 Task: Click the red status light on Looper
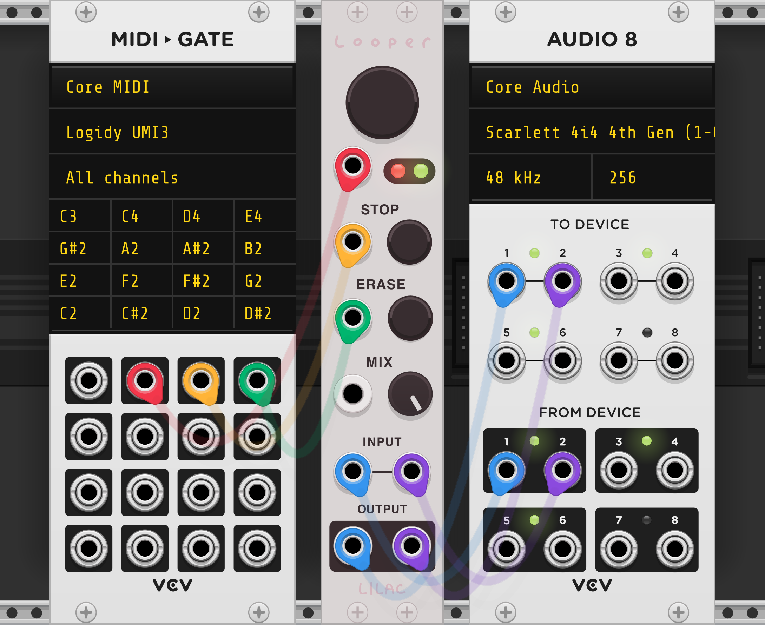coord(398,171)
